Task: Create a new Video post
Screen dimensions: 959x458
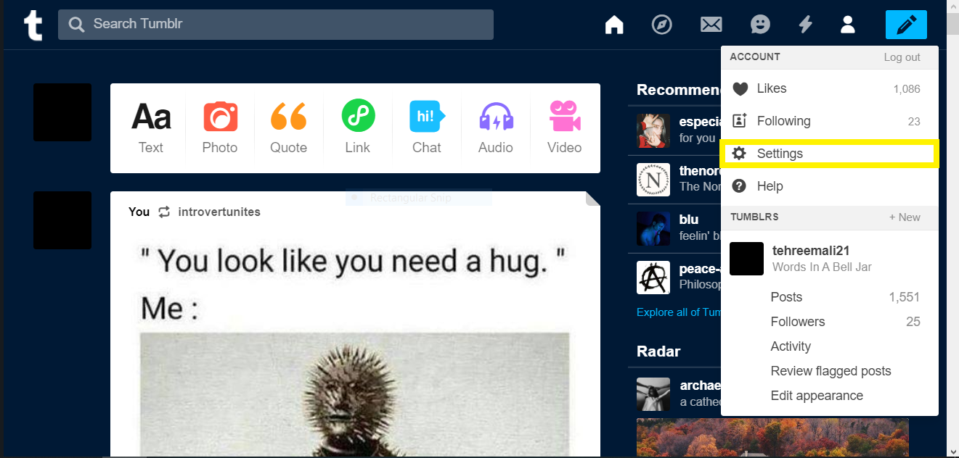Action: (x=565, y=128)
